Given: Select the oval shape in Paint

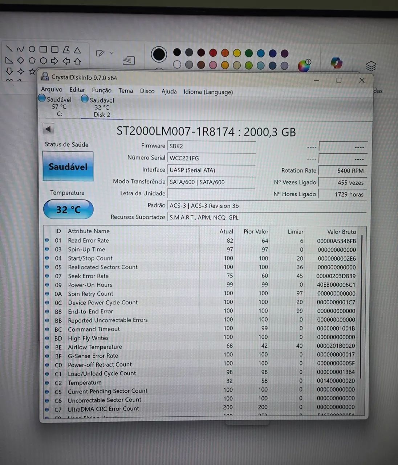Looking at the screenshot, I should pyautogui.click(x=32, y=49).
